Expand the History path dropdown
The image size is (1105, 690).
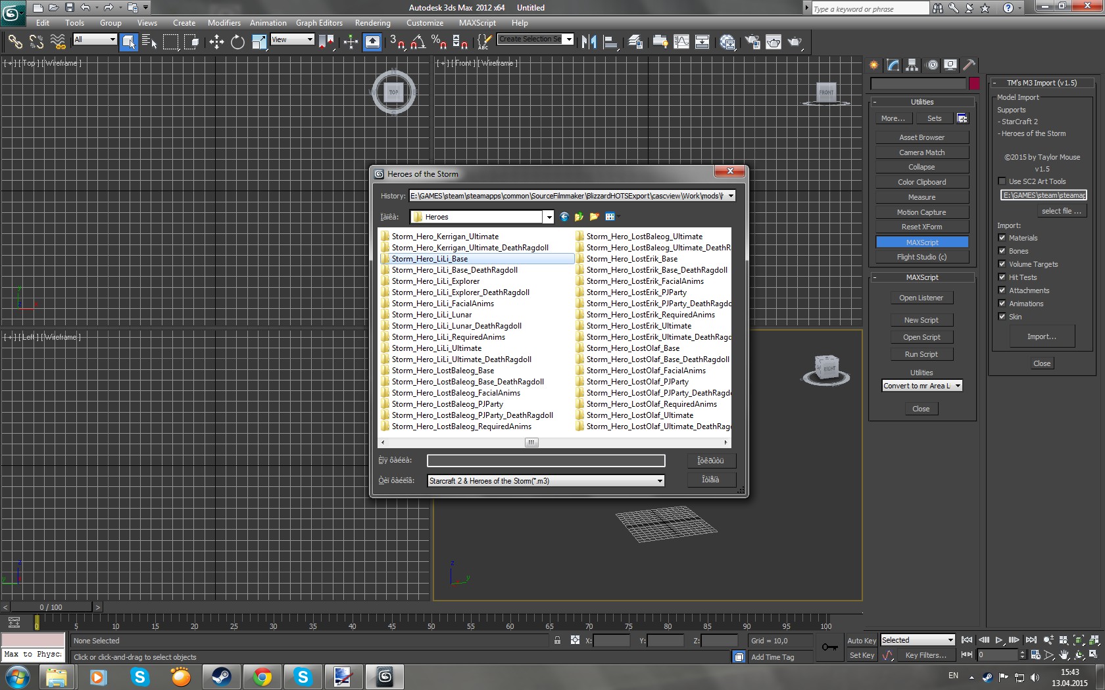[730, 196]
